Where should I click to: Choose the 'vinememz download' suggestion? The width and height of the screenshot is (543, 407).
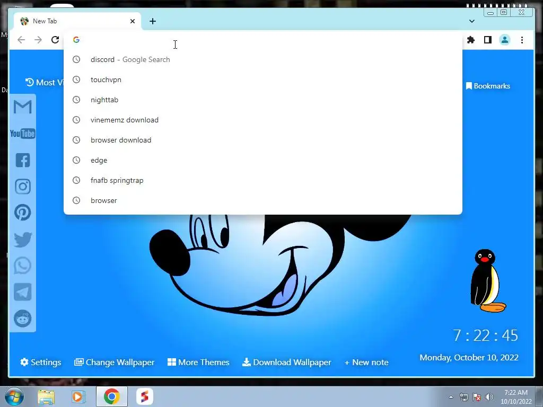pyautogui.click(x=263, y=120)
